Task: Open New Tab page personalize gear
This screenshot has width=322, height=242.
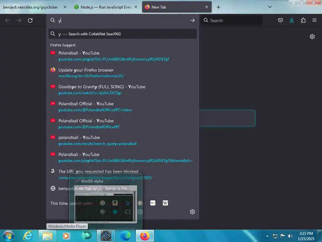Action: tap(312, 37)
